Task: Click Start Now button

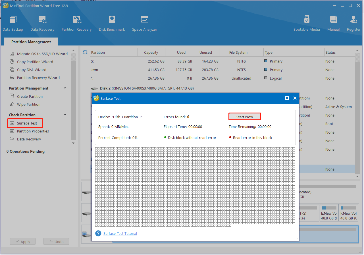Action: click(x=245, y=117)
